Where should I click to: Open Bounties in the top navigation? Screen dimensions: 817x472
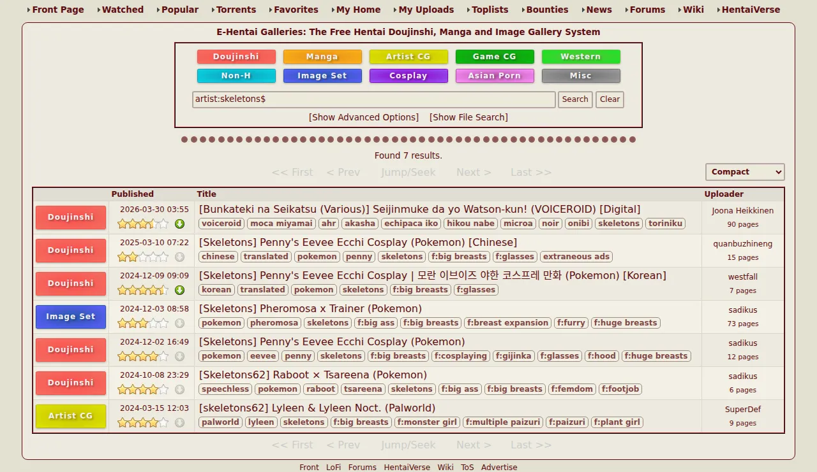pos(547,10)
